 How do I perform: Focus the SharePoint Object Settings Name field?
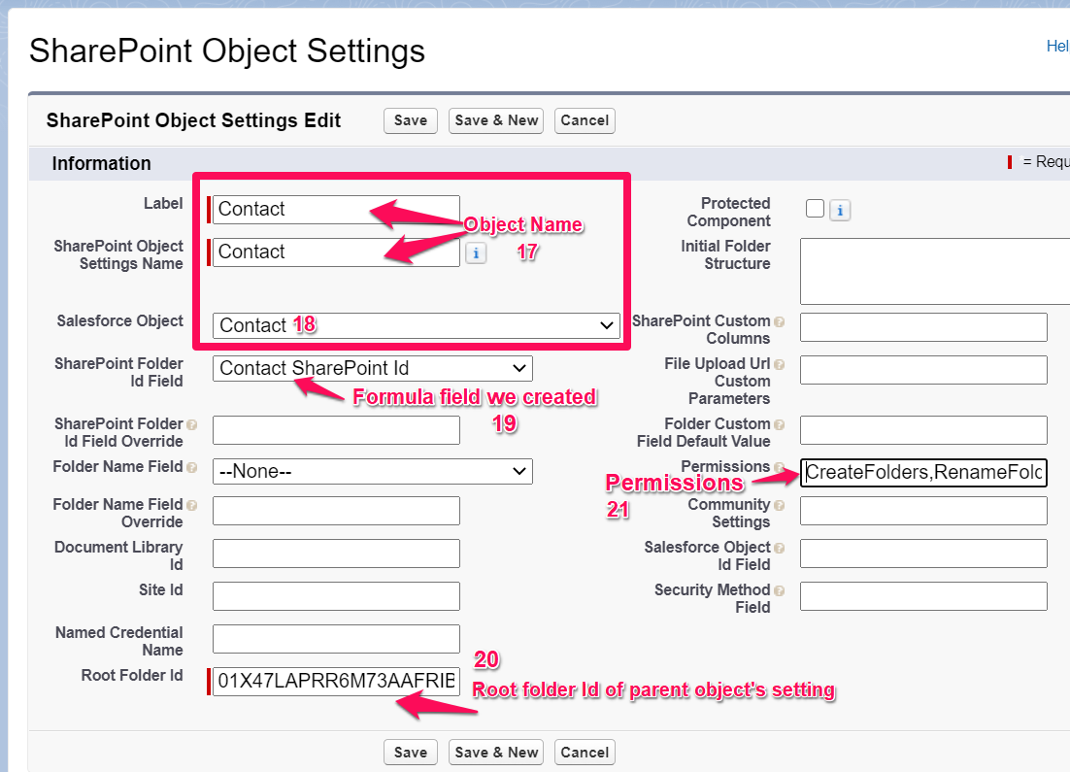[336, 252]
